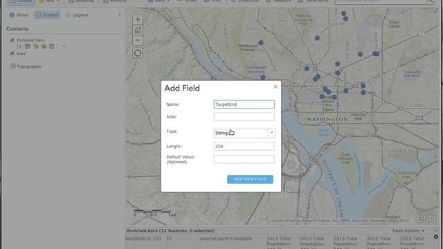Toggle the bars layer checkbox
Viewport: 443px width, 249px height.
point(12,53)
